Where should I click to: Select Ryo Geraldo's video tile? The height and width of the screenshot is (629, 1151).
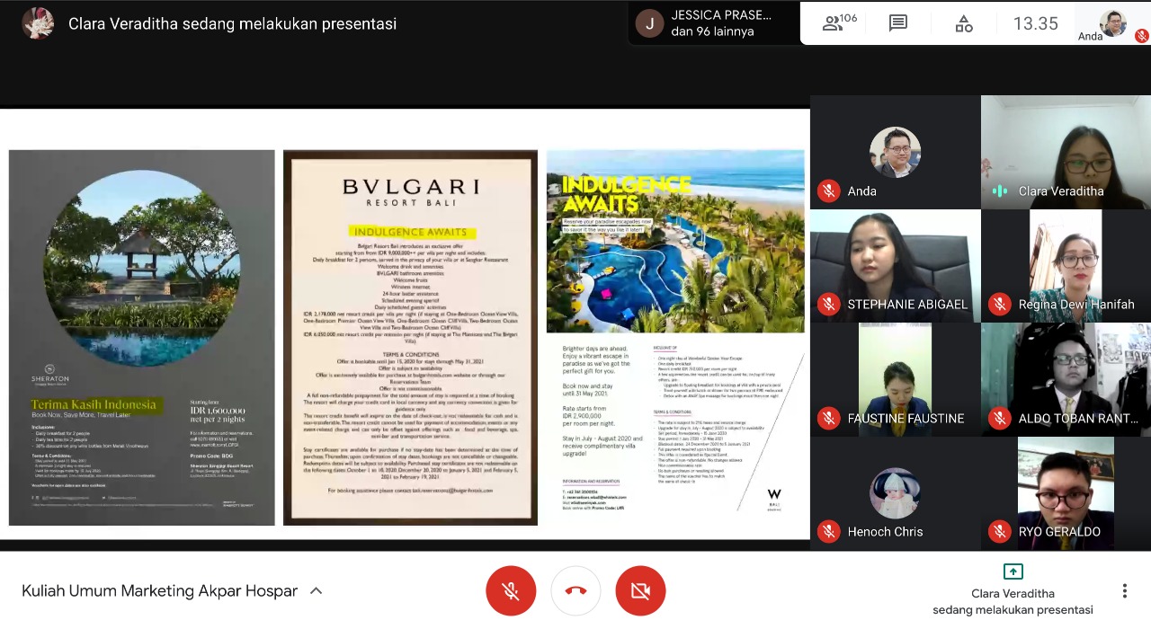pos(1066,493)
